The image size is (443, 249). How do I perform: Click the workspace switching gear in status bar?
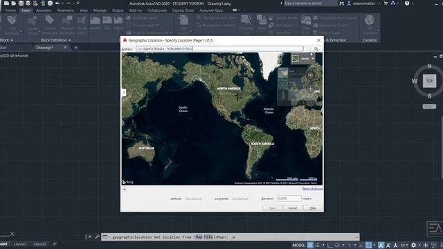[414, 245]
